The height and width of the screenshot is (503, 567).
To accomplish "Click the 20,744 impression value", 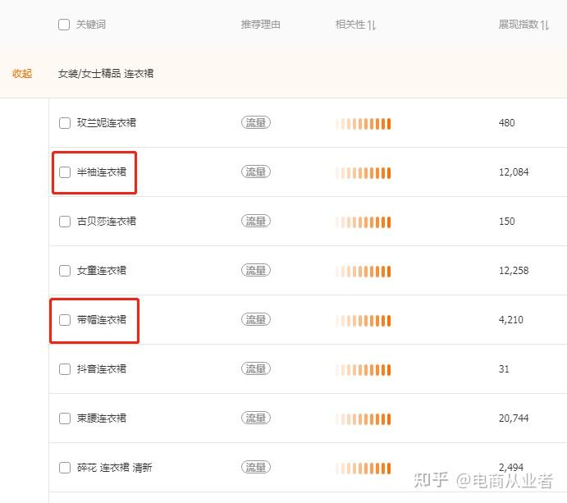I will (514, 418).
